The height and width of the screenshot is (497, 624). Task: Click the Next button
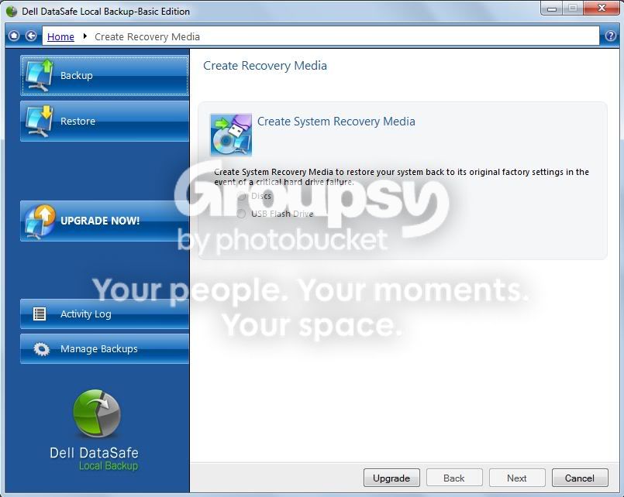pos(517,478)
